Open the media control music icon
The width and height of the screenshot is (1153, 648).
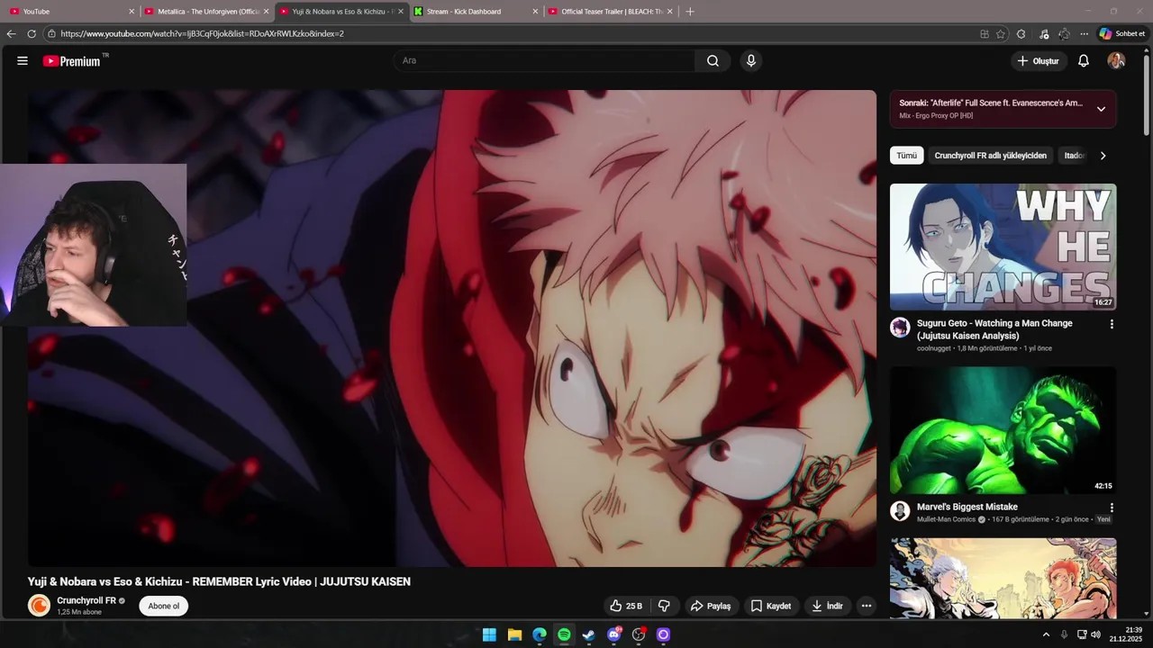[x=1044, y=34]
